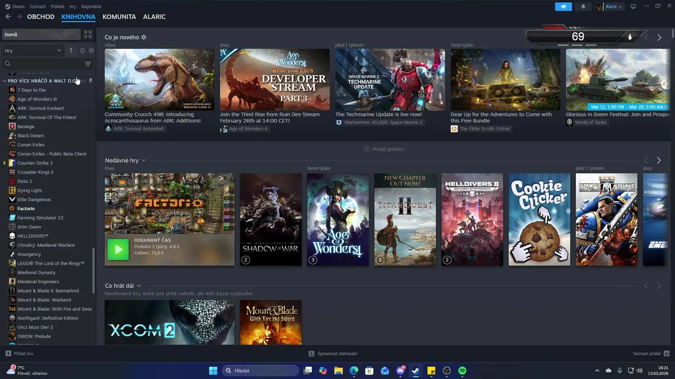The image size is (675, 379).
Task: Click Přidat poličku to add a shelf
Action: [x=384, y=149]
